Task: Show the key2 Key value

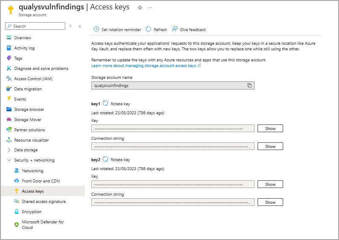Action: 270,184
